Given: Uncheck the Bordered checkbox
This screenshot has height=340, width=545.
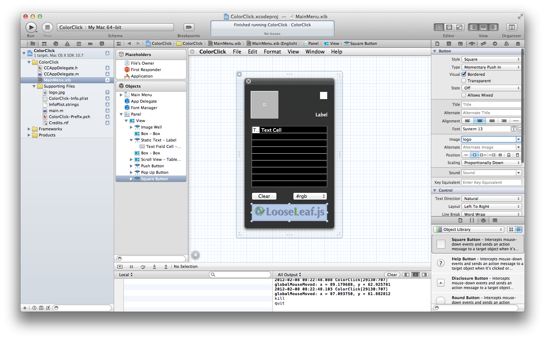Looking at the screenshot, I should pos(464,74).
